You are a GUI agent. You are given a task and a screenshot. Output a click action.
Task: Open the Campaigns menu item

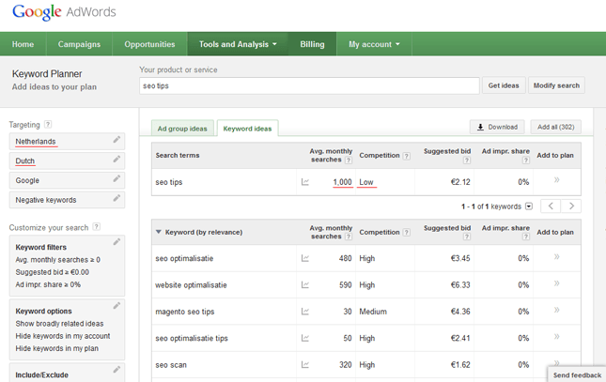[79, 44]
